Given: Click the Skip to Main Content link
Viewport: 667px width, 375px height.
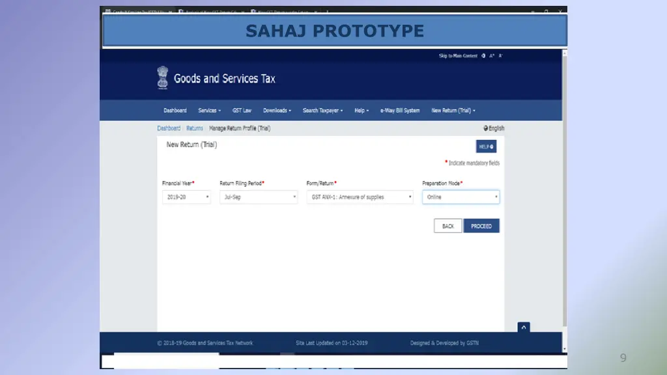Looking at the screenshot, I should [x=458, y=56].
